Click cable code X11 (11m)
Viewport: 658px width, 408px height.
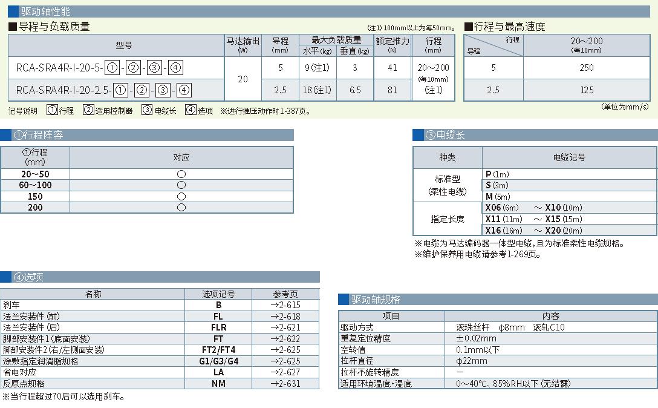[x=504, y=219]
